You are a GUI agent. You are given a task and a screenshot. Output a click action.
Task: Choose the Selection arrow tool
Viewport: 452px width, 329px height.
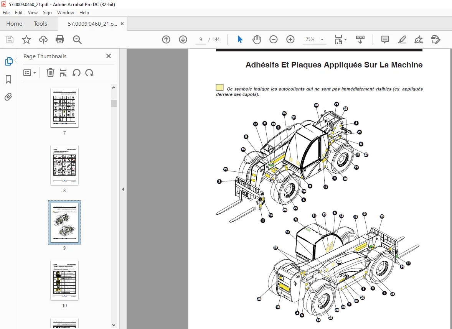click(240, 39)
